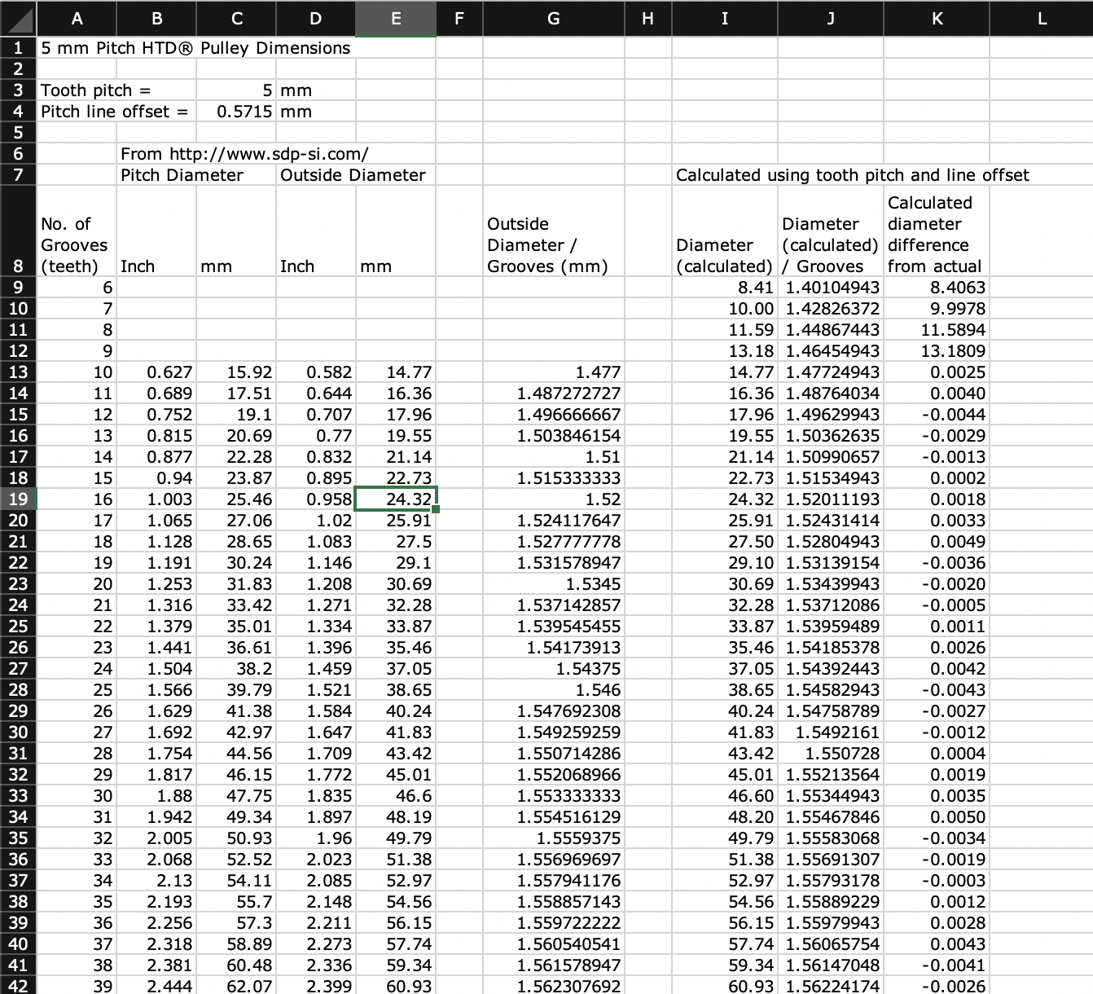Select cell with value 8.4063
The height and width of the screenshot is (994, 1093).
pyautogui.click(x=937, y=287)
